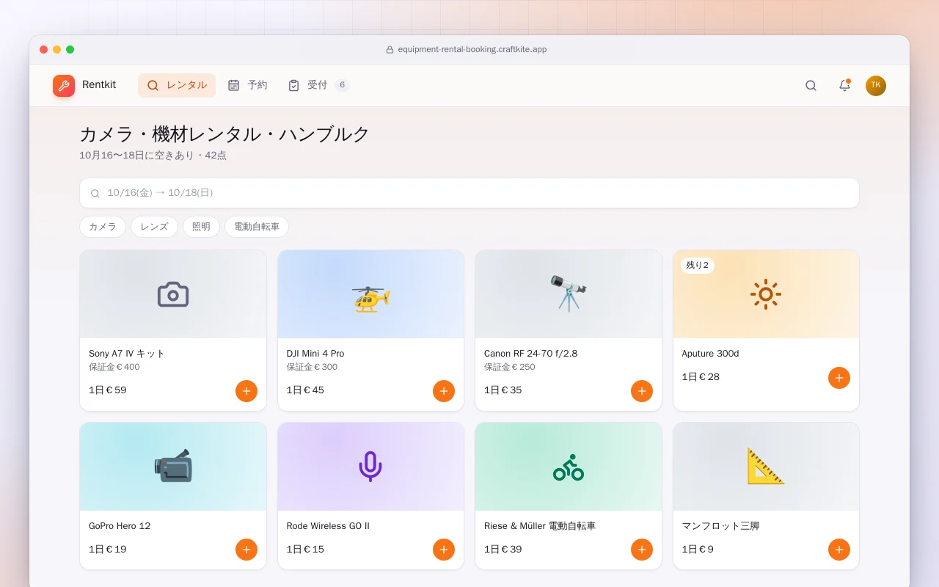Screen dimensions: 939x587
Task: Click the browser address bar URL
Action: click(472, 50)
